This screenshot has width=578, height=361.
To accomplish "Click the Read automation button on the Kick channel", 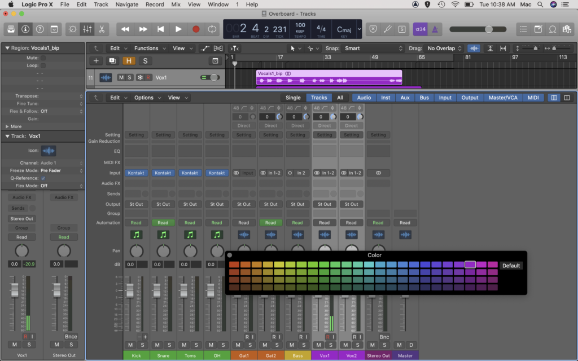I will pyautogui.click(x=135, y=222).
